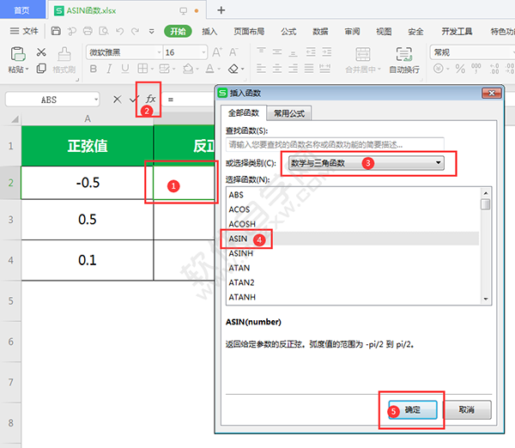Click the Format Painter brush icon
Screen dimensions: 515x448
pyautogui.click(x=64, y=54)
